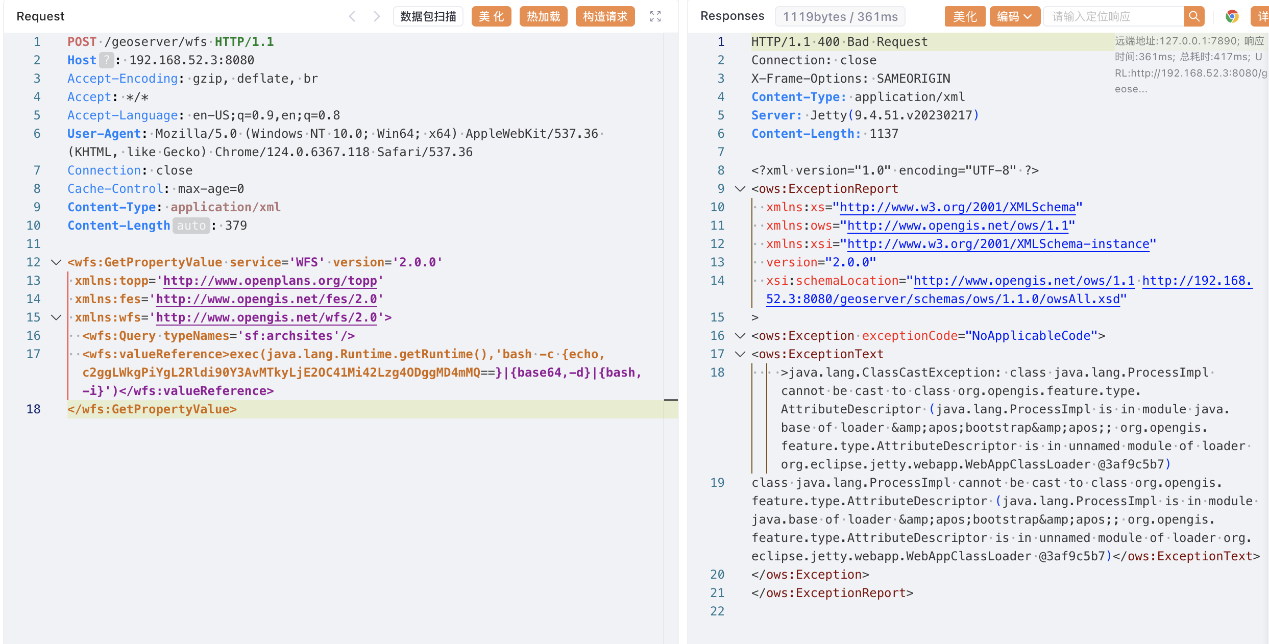Collapse the xmlns:wfs line fold arrow
Screen dimensions: 1269x644
[x=56, y=317]
